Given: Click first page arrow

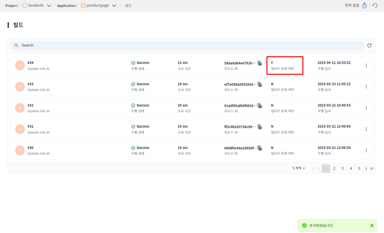Looking at the screenshot, I should click(313, 168).
